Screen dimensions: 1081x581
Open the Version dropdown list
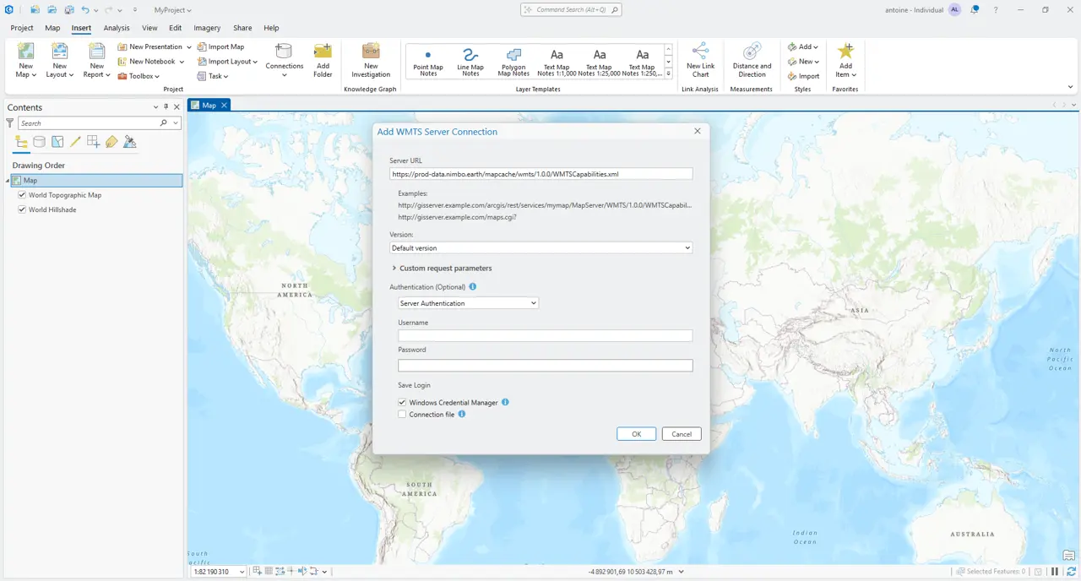(540, 248)
